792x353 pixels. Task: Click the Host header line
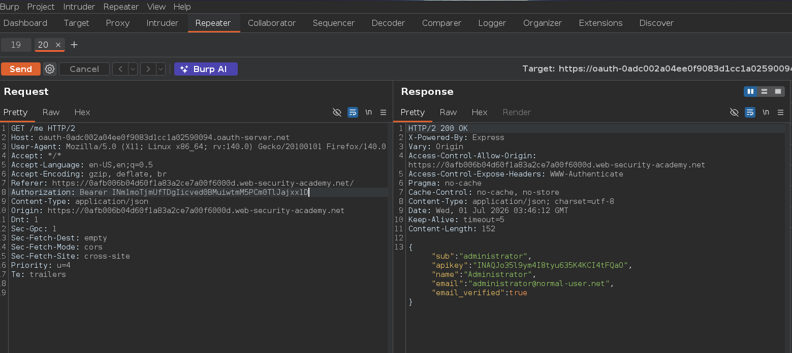[x=150, y=137]
